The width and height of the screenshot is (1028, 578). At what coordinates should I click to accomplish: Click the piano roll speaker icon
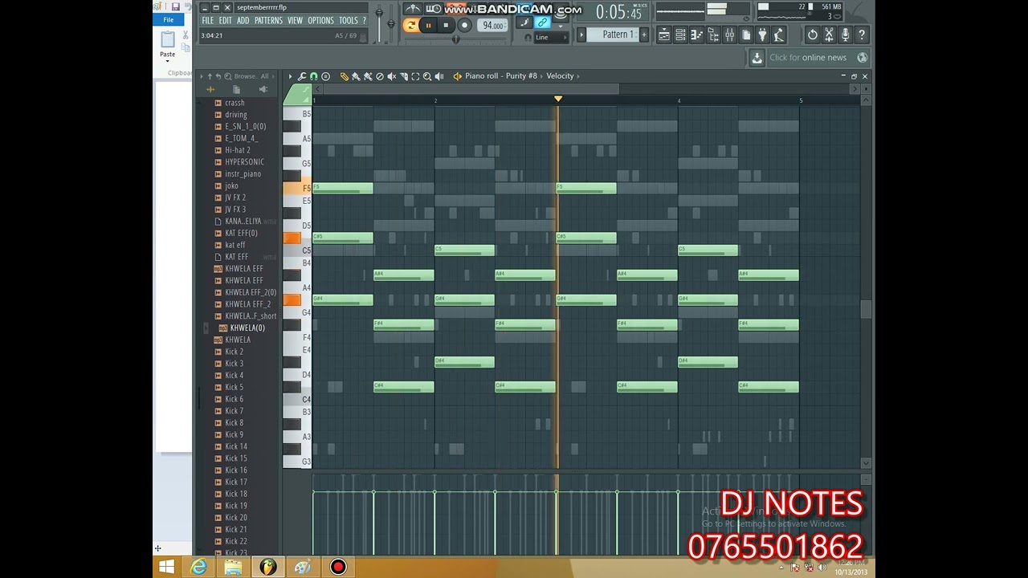457,76
